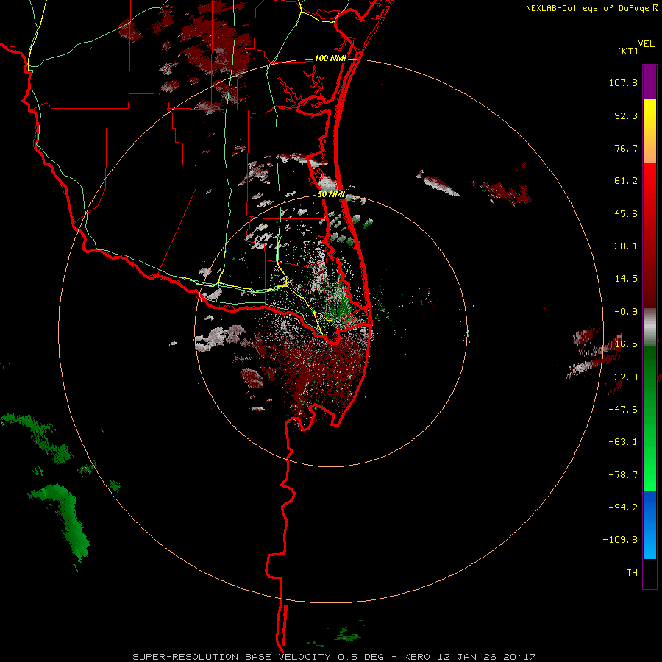Click the 76.7 velocity scale value

click(626, 148)
